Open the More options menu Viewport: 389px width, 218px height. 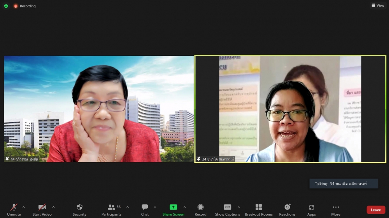coord(336,210)
